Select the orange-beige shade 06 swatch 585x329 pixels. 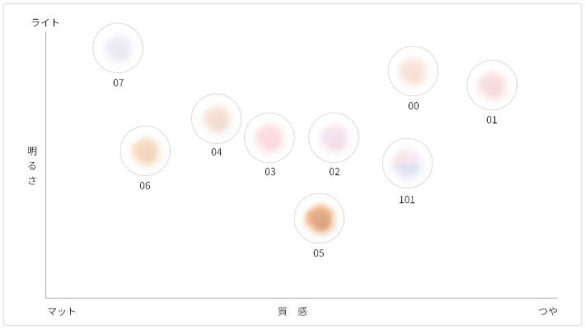coord(145,151)
